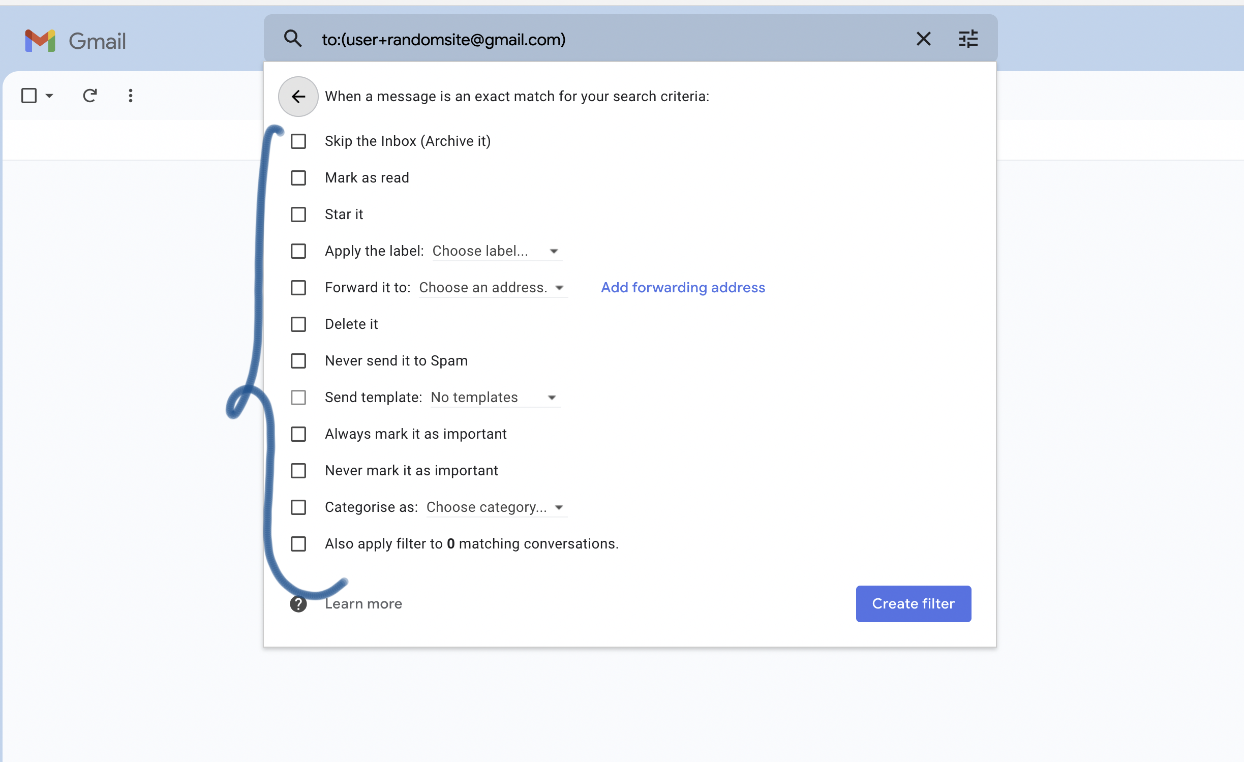The height and width of the screenshot is (762, 1244).
Task: Click the search magnifier icon
Action: [293, 39]
